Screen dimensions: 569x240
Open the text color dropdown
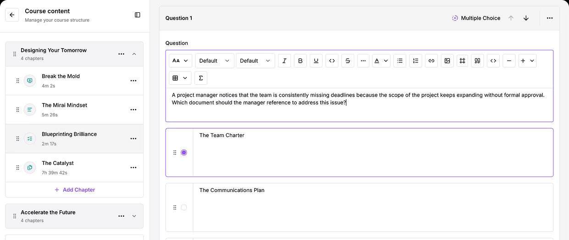point(381,60)
